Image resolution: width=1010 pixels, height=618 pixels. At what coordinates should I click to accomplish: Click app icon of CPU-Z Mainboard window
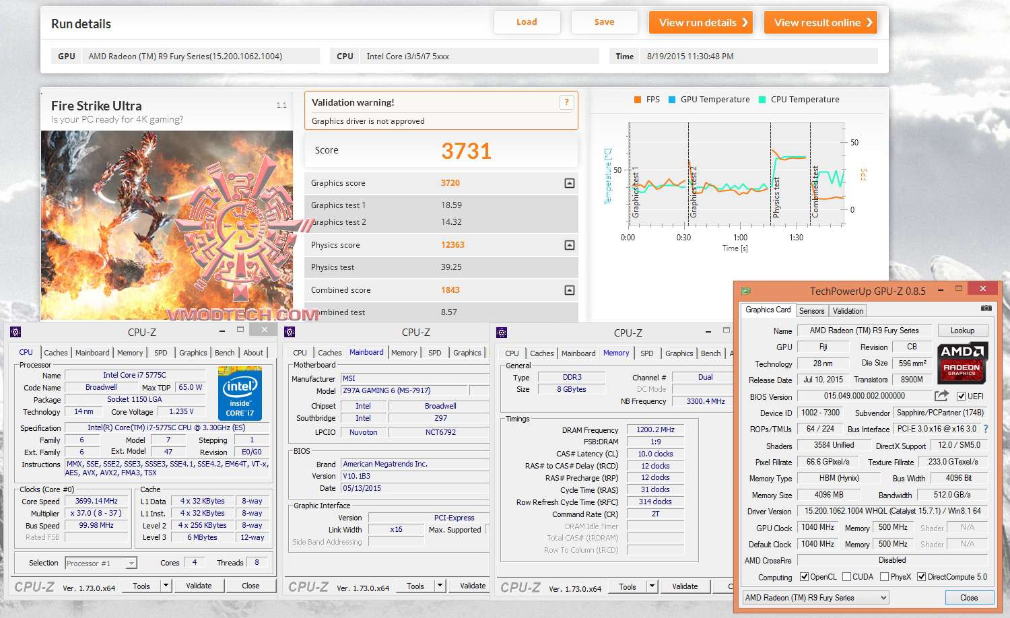pos(290,332)
